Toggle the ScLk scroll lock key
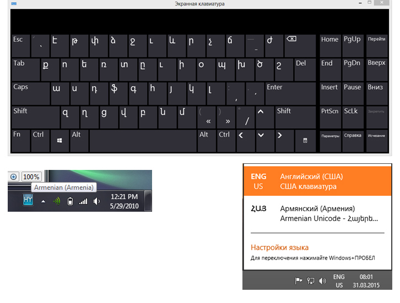Viewport: 400px width, 303px height. click(353, 117)
